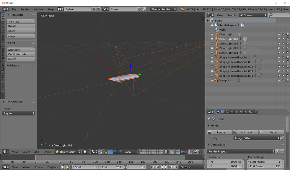Select the translate manipulator arrow icon
The width and height of the screenshot is (290, 170).
pos(110,152)
